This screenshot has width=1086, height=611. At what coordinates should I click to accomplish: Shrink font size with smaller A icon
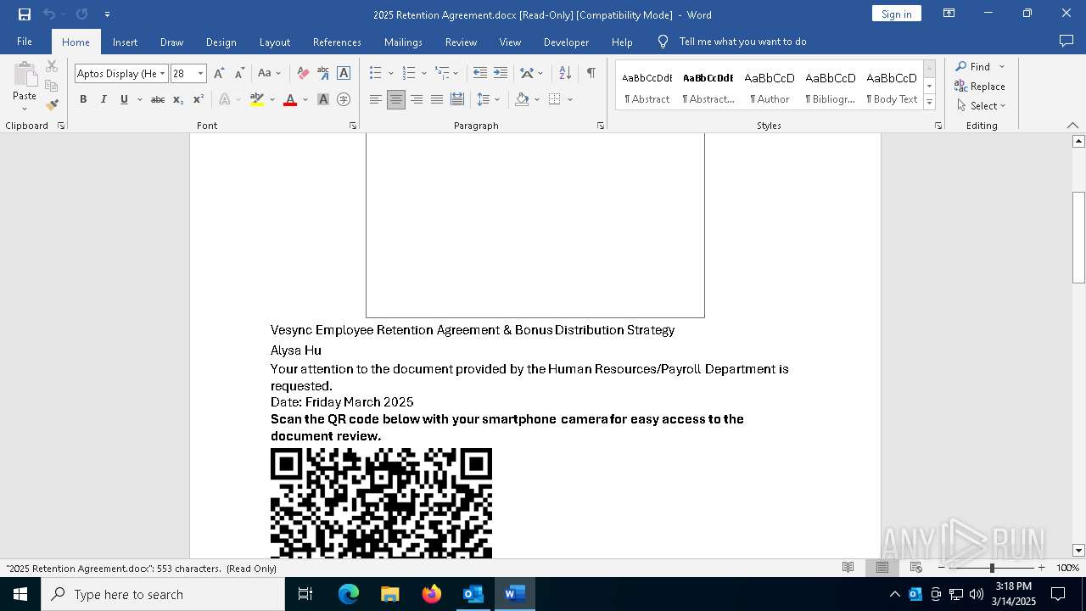[x=239, y=74]
